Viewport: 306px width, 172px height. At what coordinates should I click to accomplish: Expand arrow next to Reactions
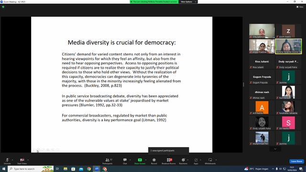point(188,160)
